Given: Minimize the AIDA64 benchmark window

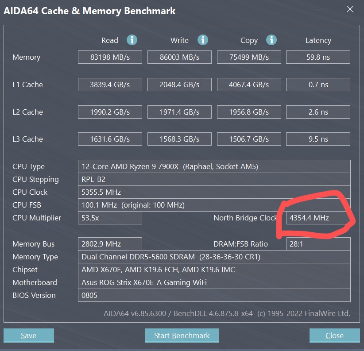Looking at the screenshot, I should tap(318, 9).
